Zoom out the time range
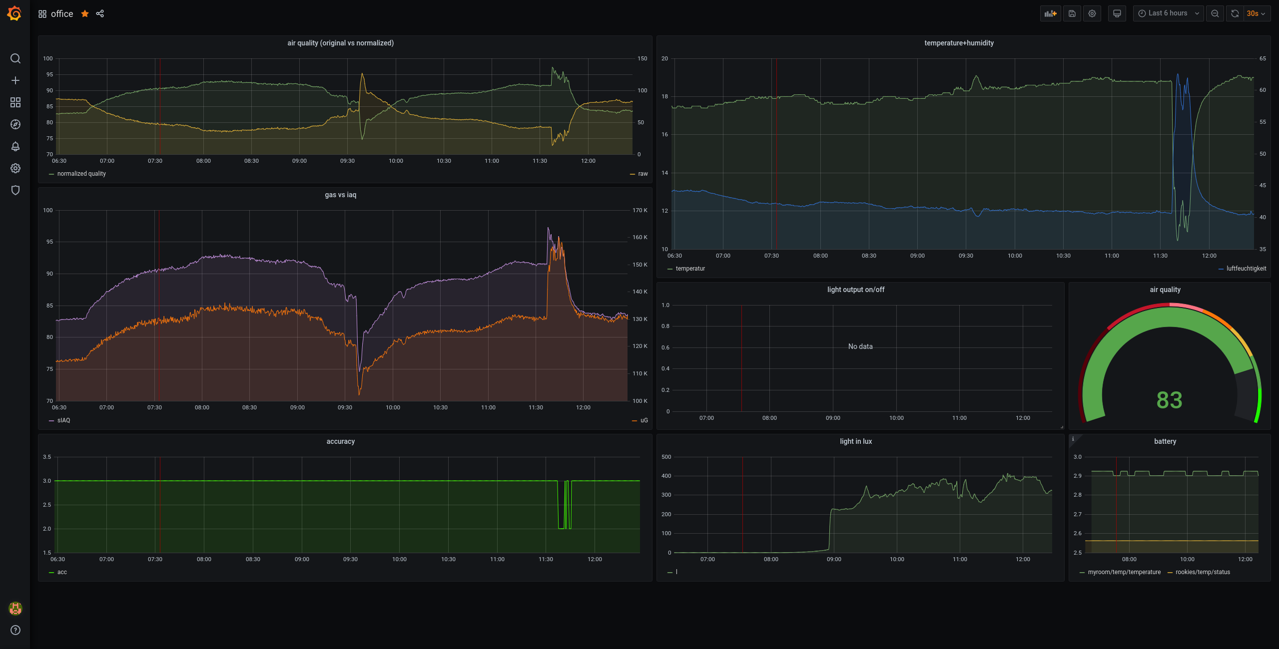1279x649 pixels. coord(1215,13)
